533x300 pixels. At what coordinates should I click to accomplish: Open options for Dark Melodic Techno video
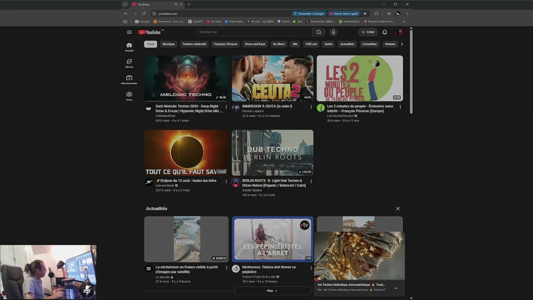(x=226, y=107)
